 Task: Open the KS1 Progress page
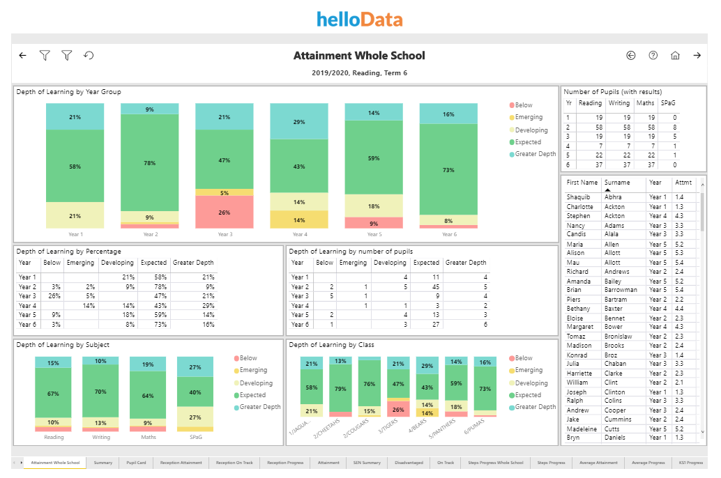coord(691,462)
